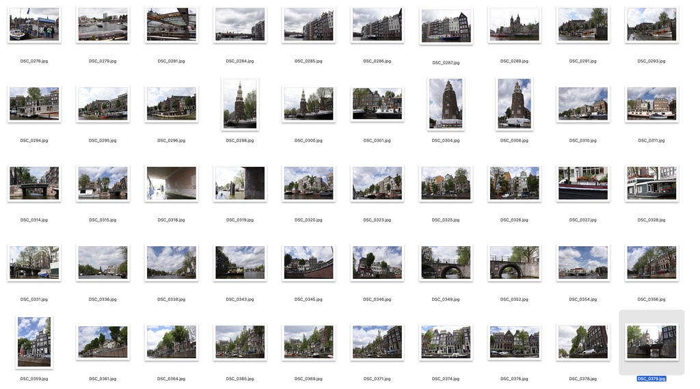Screen dimensions: 700x389
Task: Click the DSC_0327.jpg file name
Action: click(x=583, y=219)
